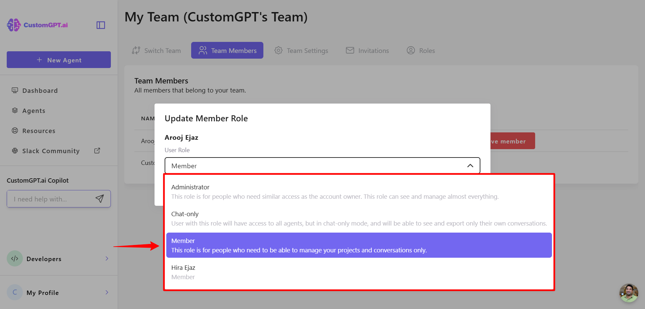Screen dimensions: 645x309
Task: Select the Chat-only role option
Action: [359, 219]
